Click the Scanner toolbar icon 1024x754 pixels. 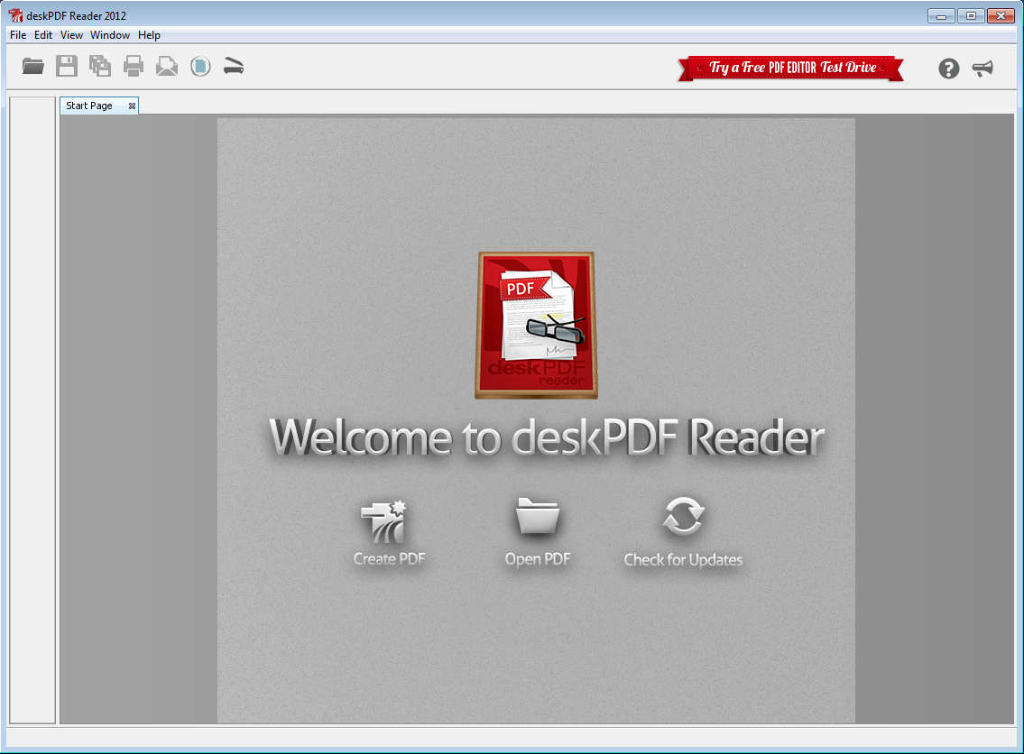click(234, 66)
